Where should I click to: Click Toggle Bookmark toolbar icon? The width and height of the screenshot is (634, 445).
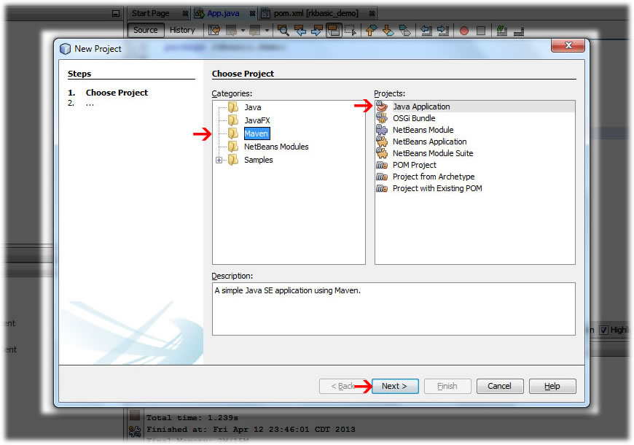(x=404, y=31)
